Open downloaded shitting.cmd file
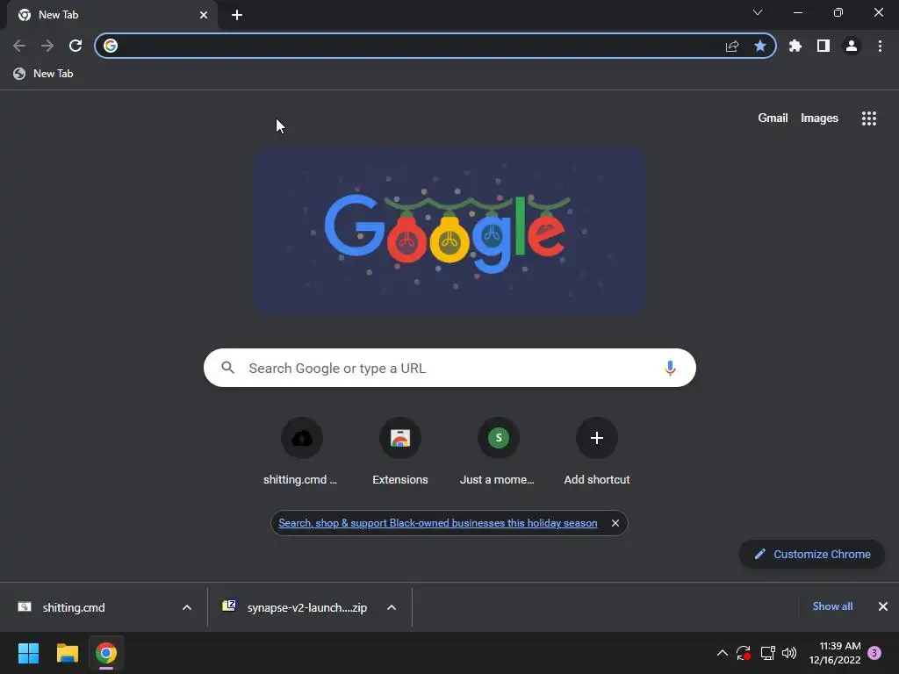Screen dimensions: 899x674 [74, 607]
